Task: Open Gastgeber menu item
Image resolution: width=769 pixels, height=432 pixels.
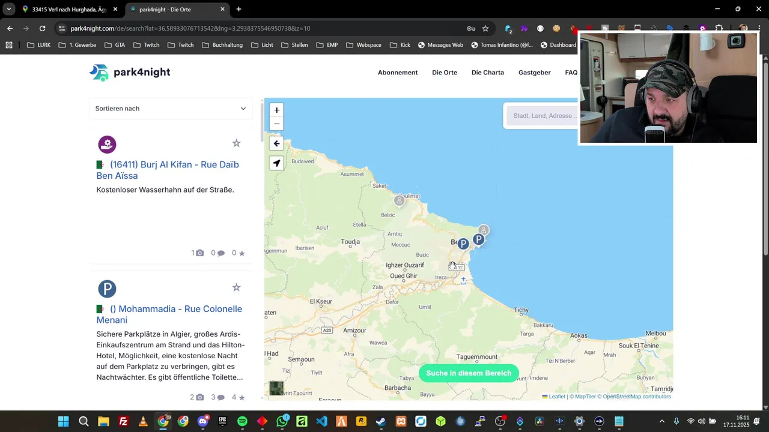Action: point(535,73)
